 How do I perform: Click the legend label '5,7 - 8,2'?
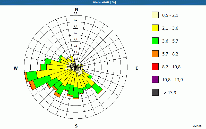pos(170,54)
